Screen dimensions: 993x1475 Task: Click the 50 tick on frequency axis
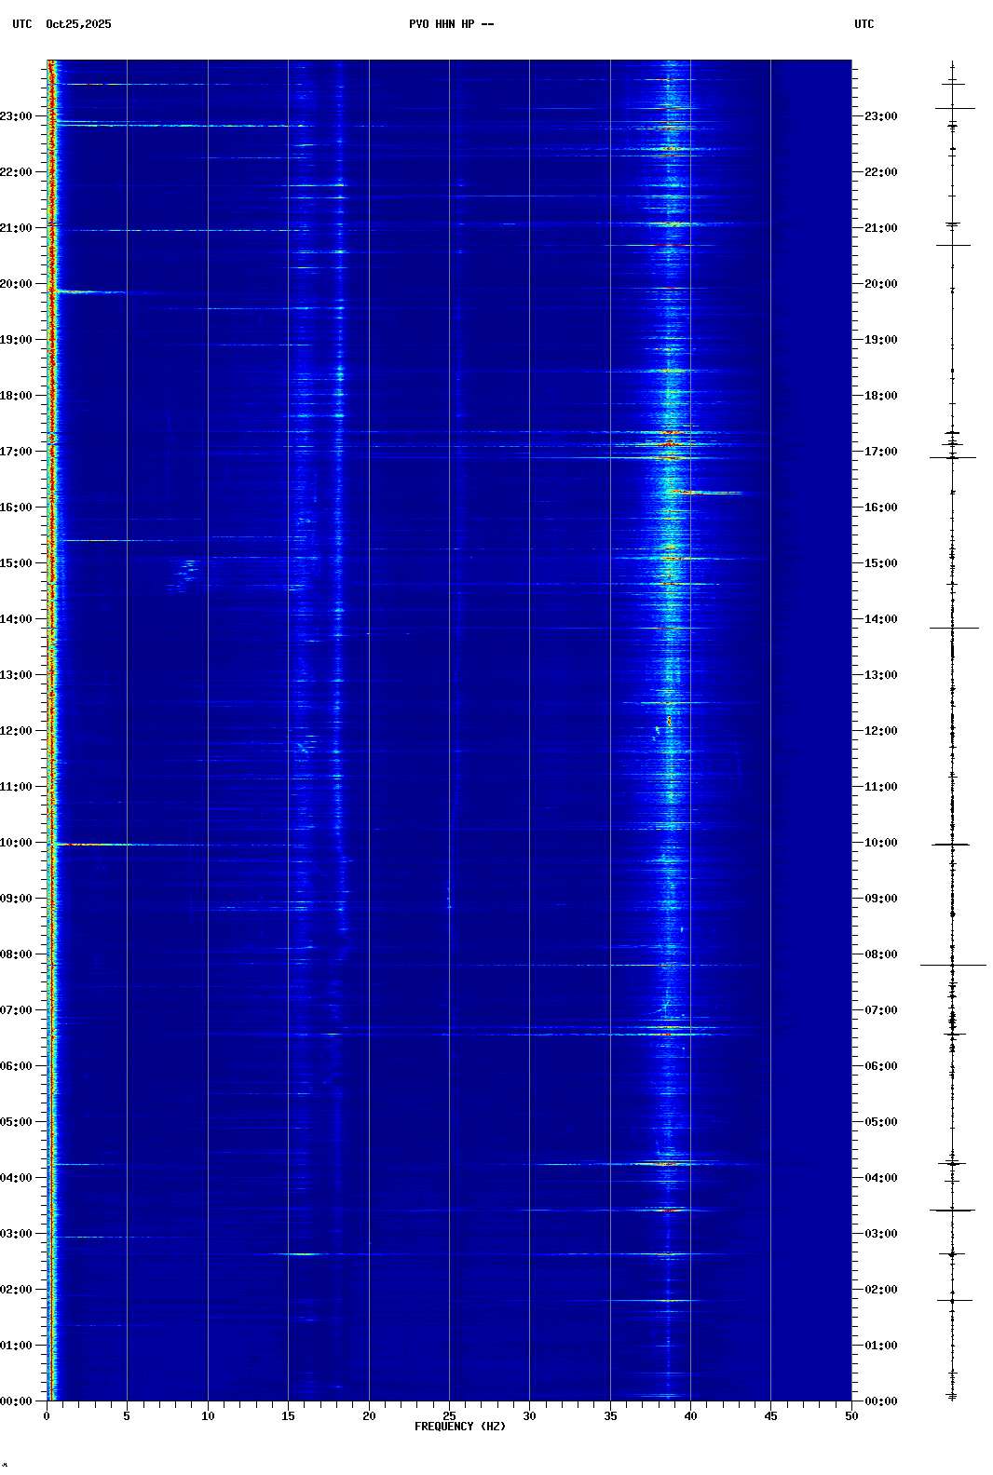click(851, 1416)
